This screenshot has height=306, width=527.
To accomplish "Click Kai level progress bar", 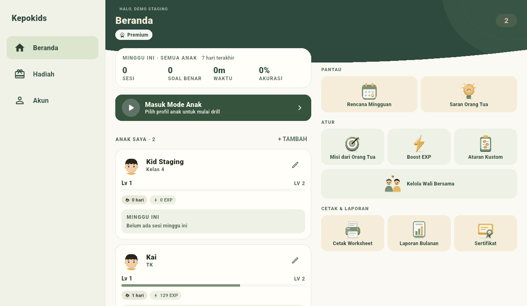I will [x=213, y=285].
